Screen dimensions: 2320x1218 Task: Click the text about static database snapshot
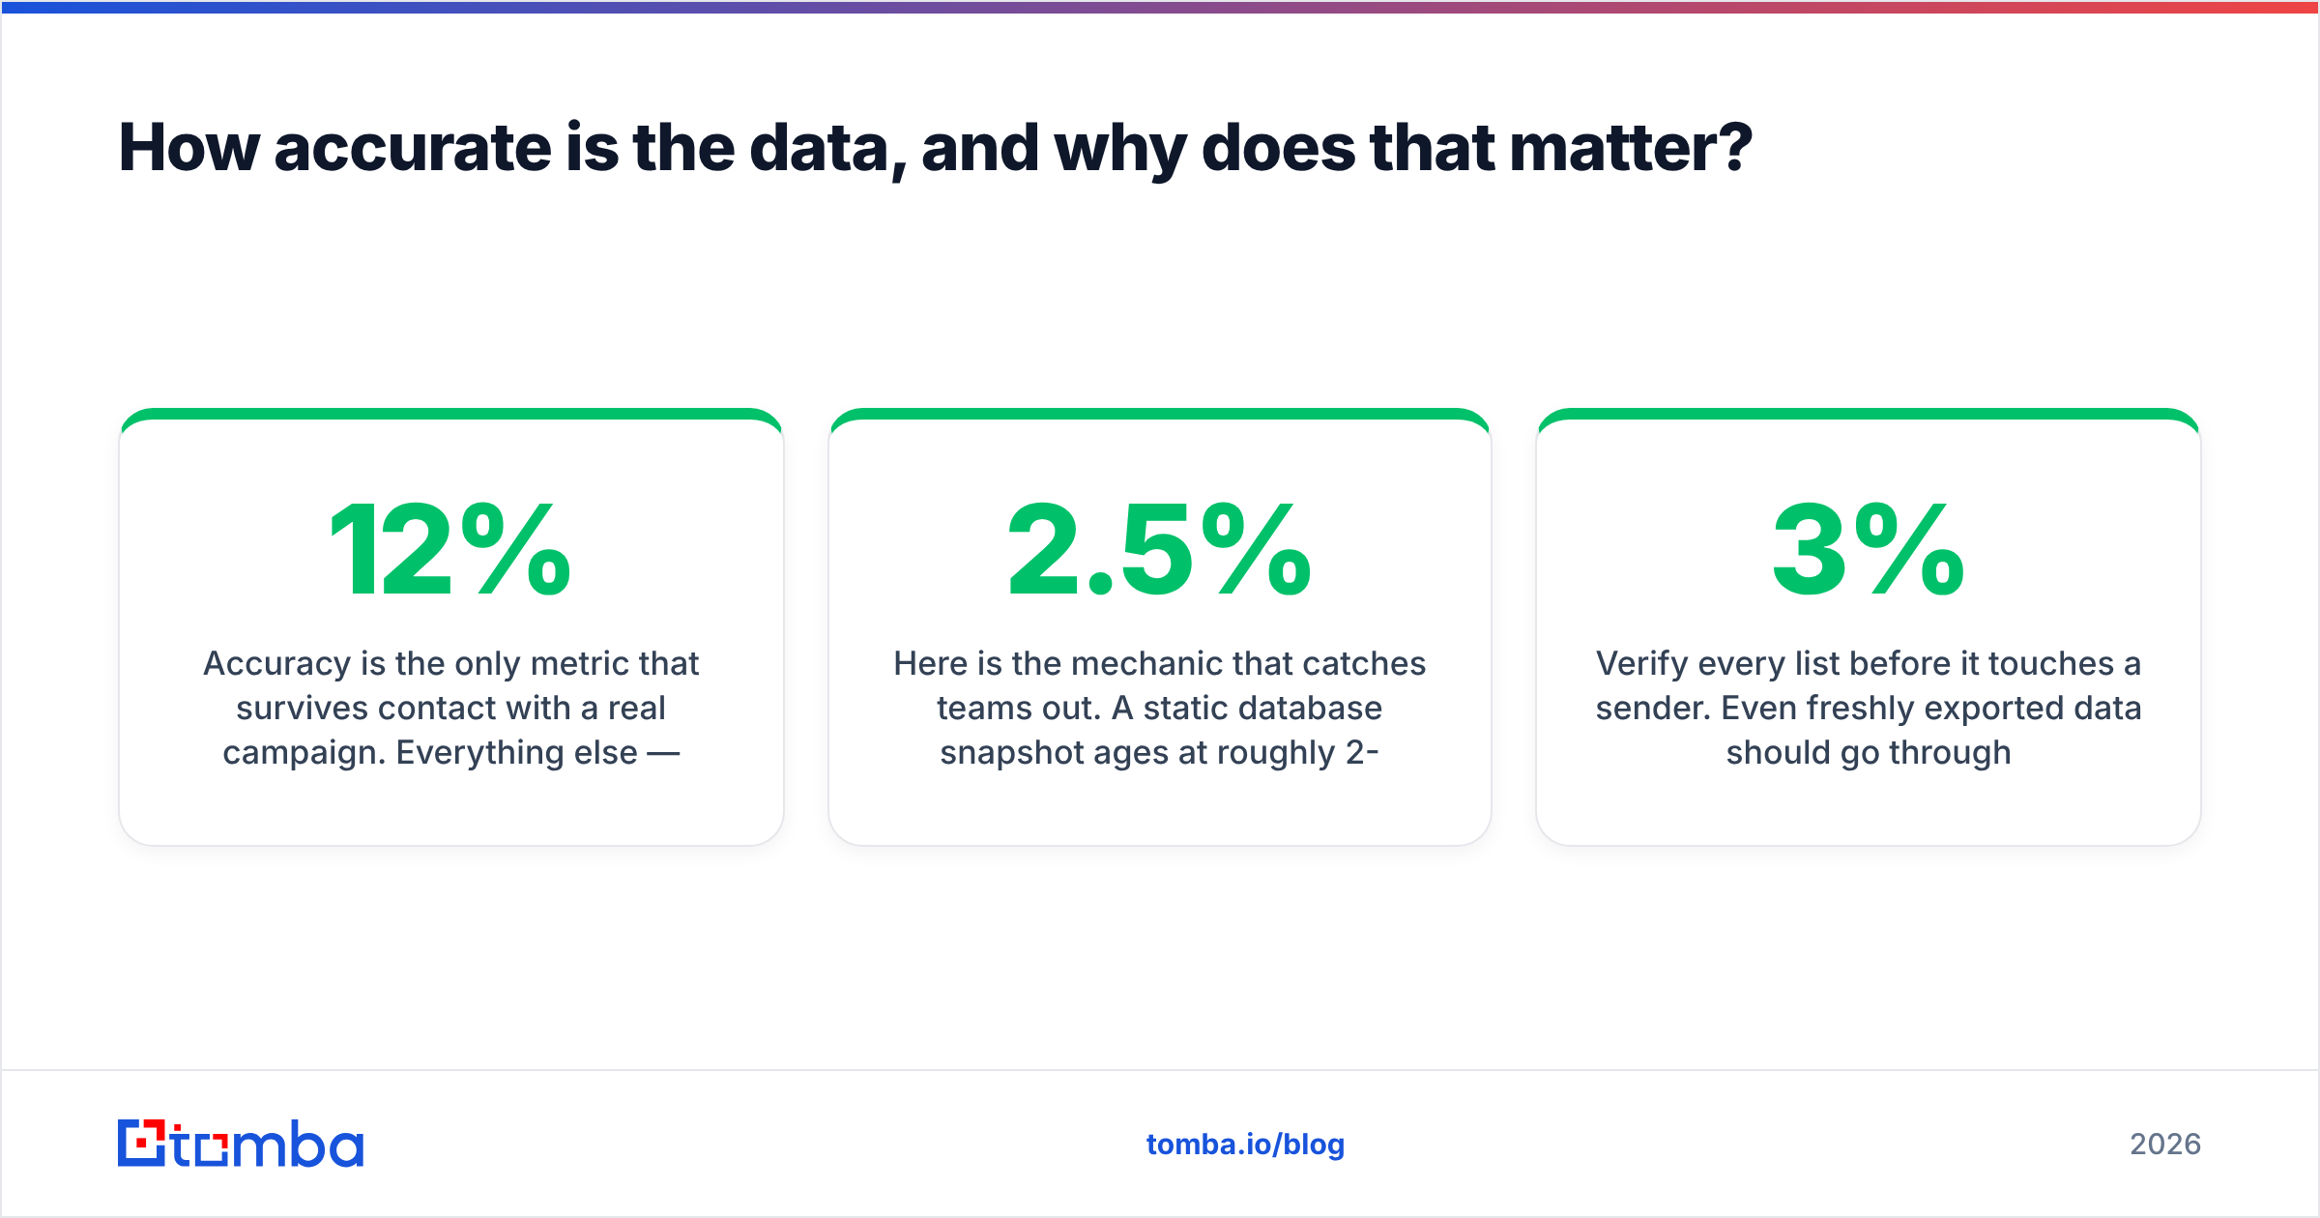(x=1159, y=708)
